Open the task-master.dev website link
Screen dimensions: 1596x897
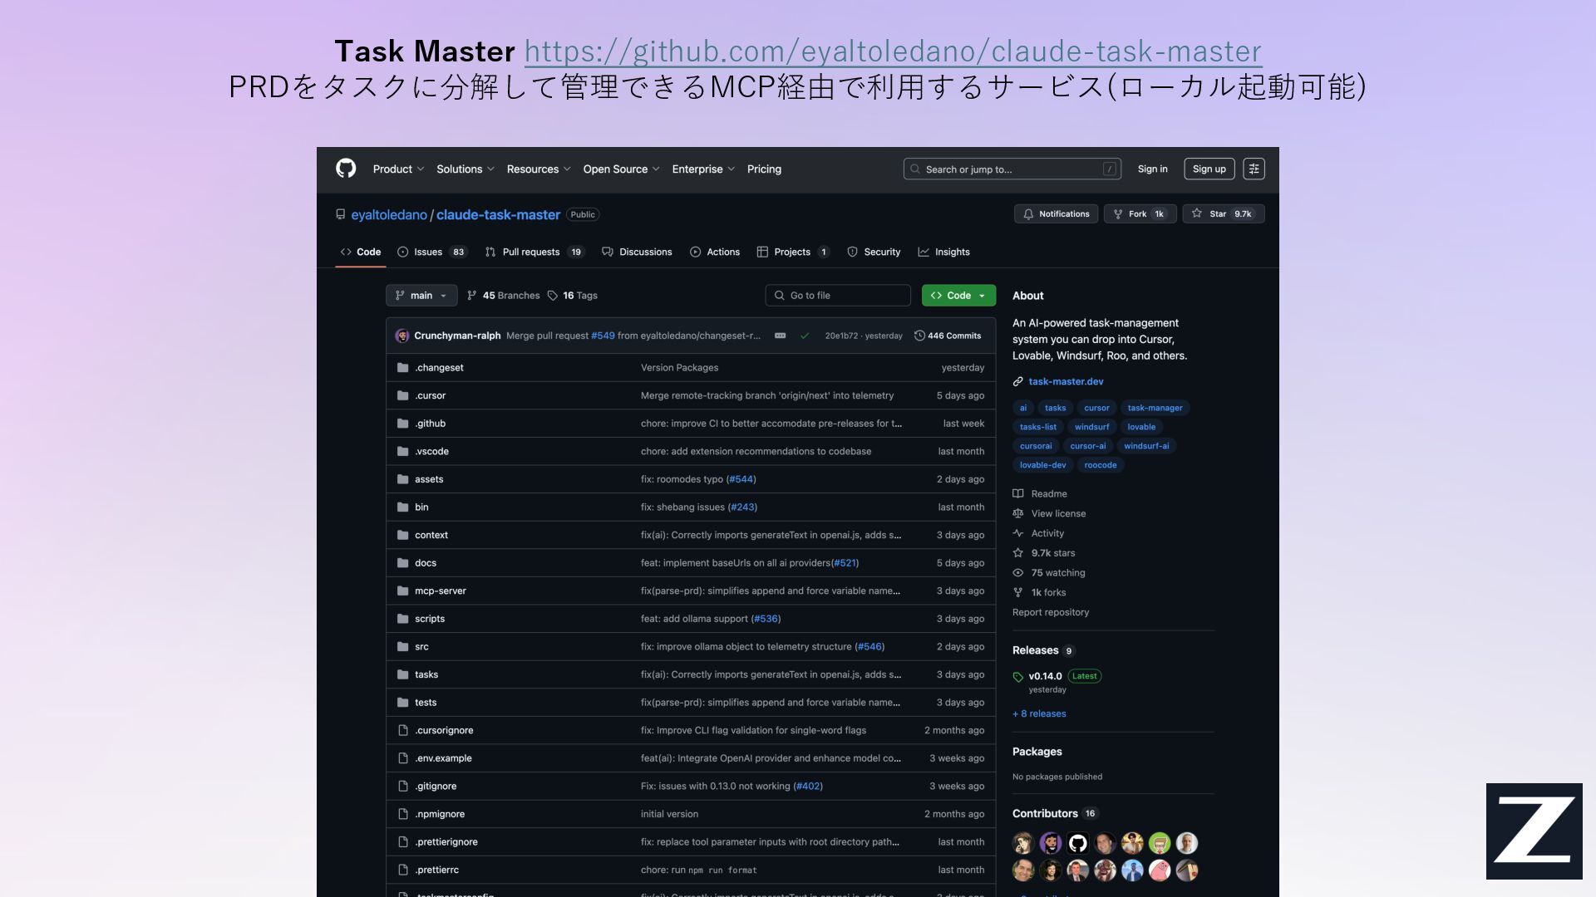click(1066, 381)
